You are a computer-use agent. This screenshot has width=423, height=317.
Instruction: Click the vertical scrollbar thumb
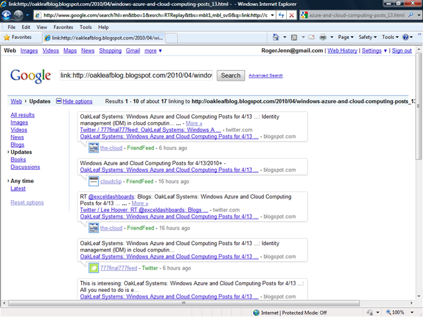pos(418,105)
